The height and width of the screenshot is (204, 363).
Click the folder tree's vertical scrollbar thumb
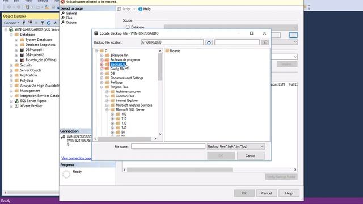[160, 67]
